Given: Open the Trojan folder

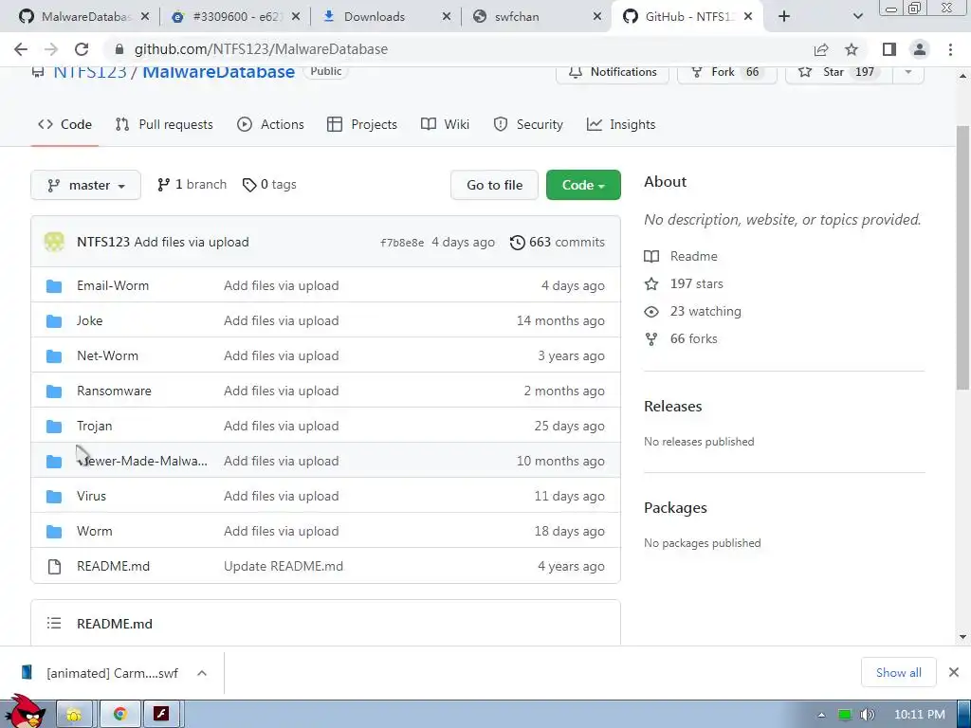Looking at the screenshot, I should click(x=94, y=426).
